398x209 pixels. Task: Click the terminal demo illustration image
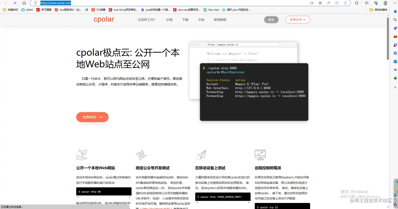(249, 81)
